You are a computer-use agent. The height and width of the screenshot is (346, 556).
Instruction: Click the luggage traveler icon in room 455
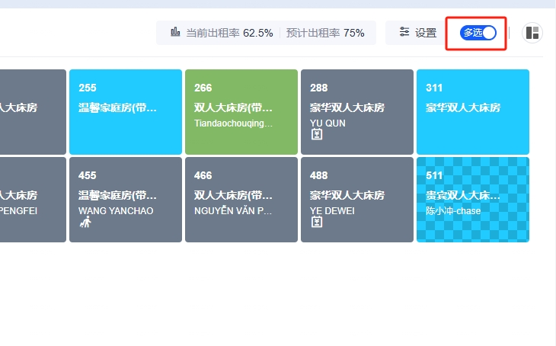[x=85, y=223]
